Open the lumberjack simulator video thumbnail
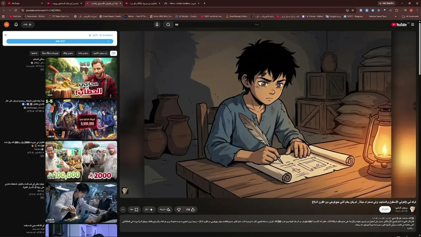The width and height of the screenshot is (421, 237). coord(81,78)
